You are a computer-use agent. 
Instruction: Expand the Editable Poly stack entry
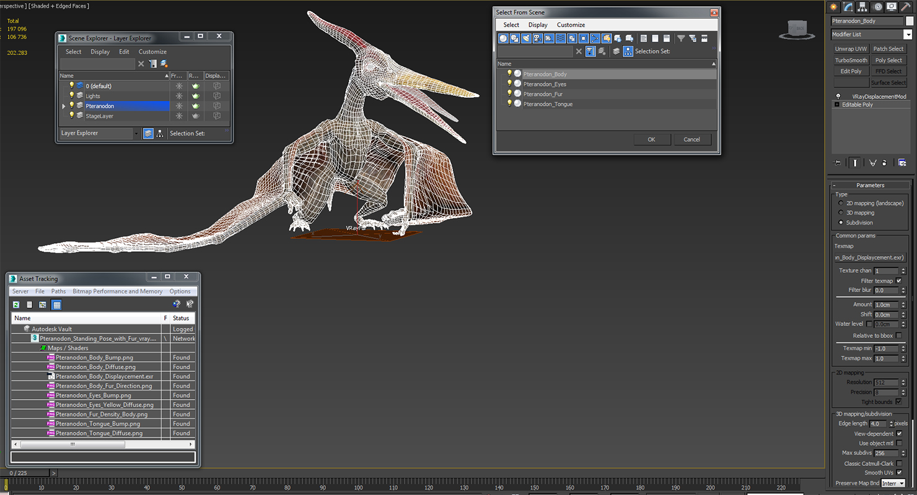(837, 105)
